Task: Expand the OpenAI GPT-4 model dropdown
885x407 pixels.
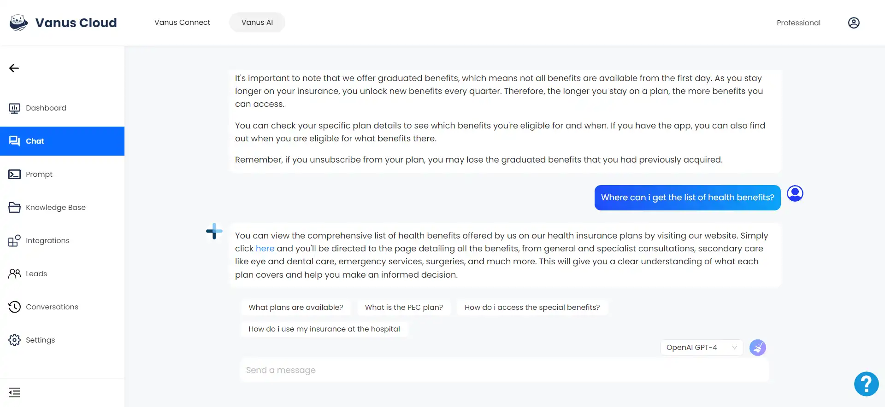Action: pos(702,348)
